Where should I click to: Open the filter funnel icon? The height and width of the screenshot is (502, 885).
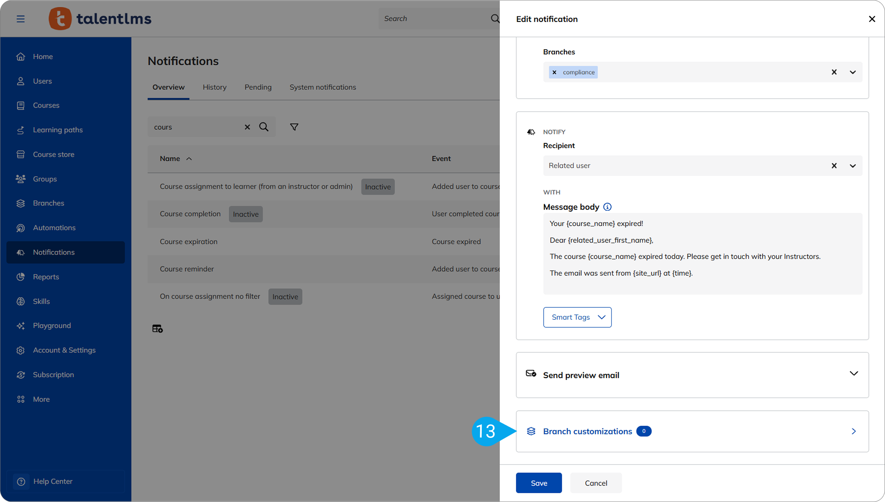294,127
